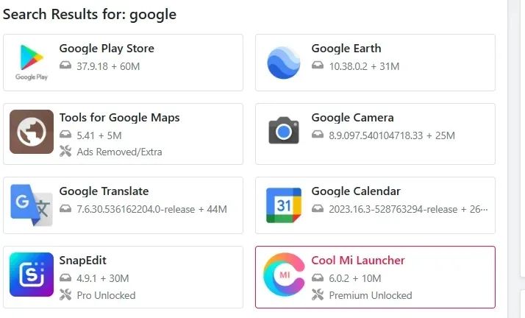Image resolution: width=525 pixels, height=318 pixels.
Task: Open the Google Earth title link
Action: 346,49
